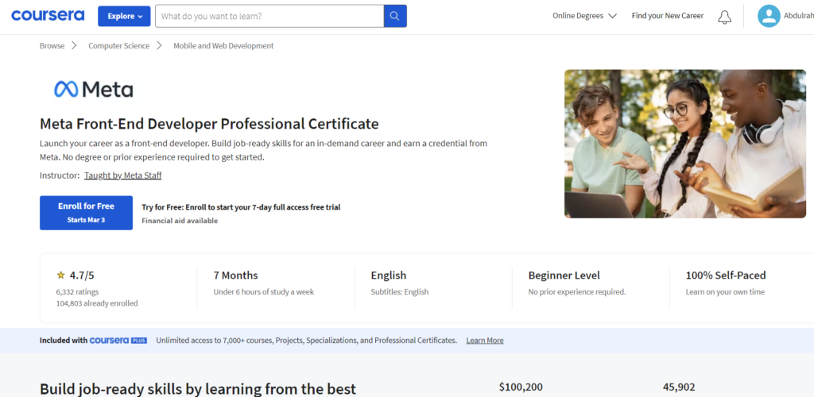The width and height of the screenshot is (814, 397).
Task: Click 'Learn on your own time' text
Action: pos(725,291)
